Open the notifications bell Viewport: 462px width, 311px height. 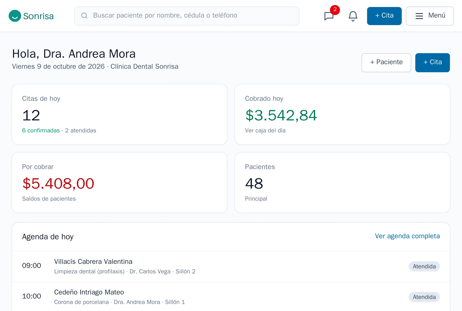pyautogui.click(x=353, y=16)
